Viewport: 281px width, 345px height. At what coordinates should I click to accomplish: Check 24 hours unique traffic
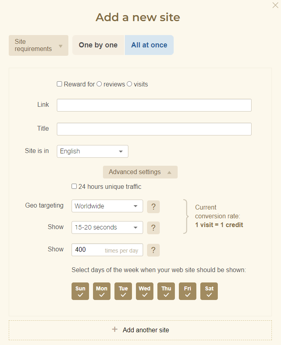(74, 186)
